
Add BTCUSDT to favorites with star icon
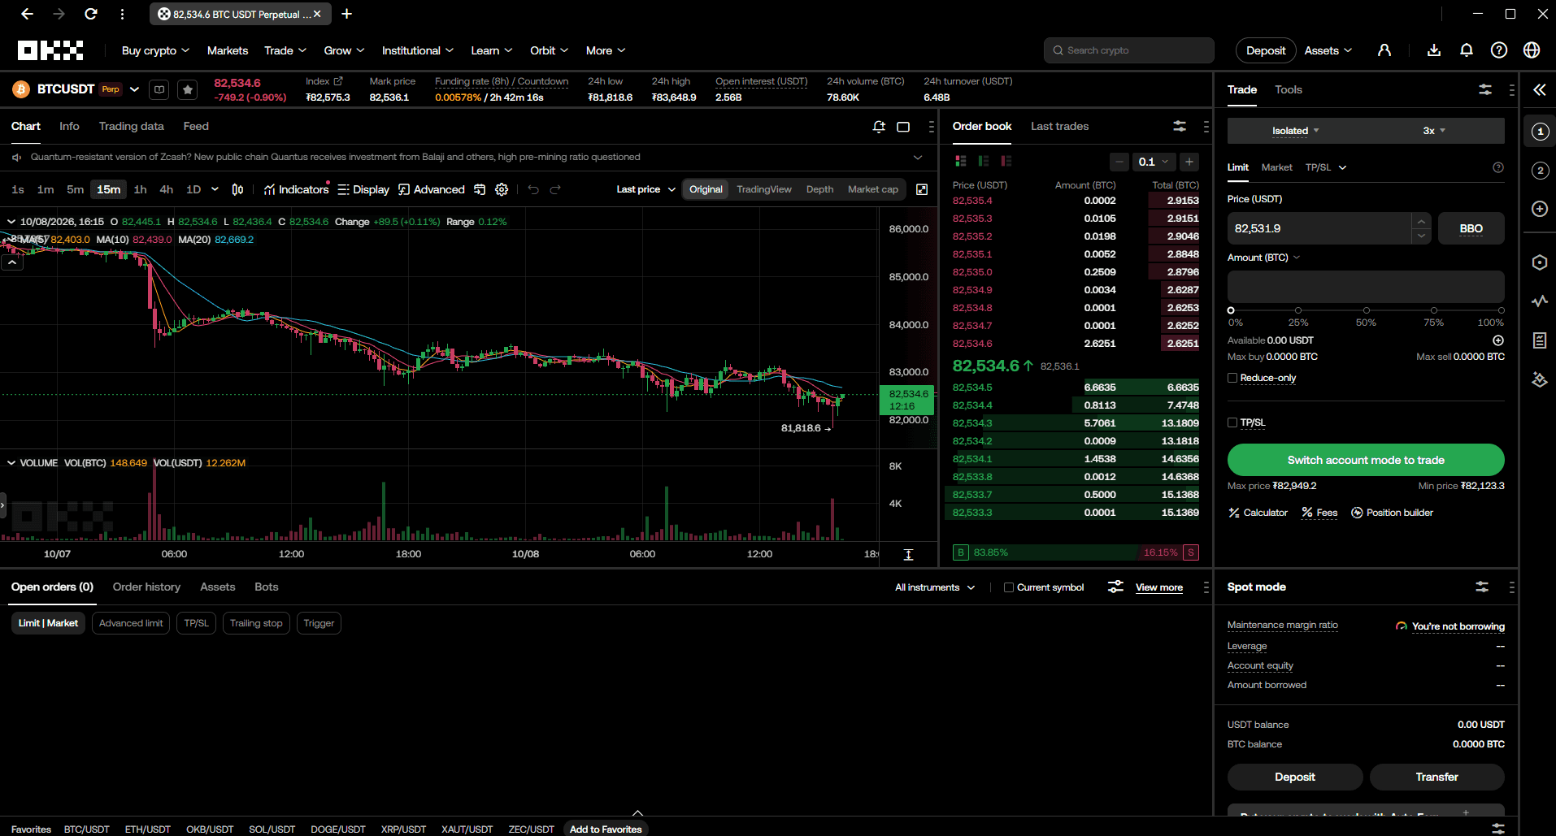[188, 89]
